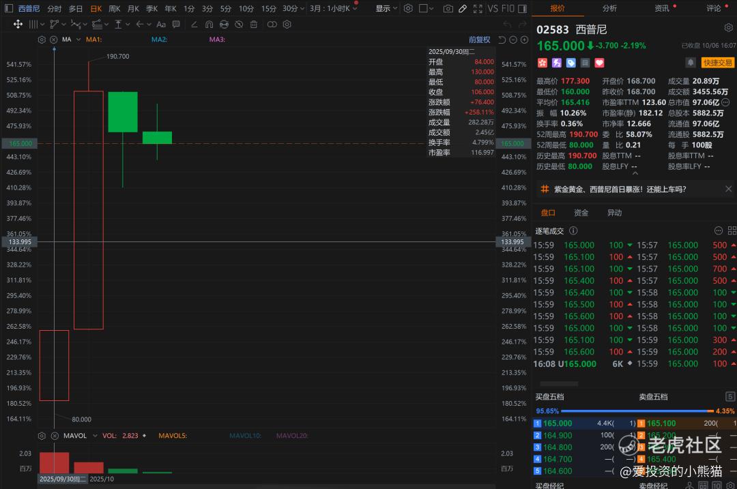This screenshot has height=489, width=737.
Task: Open VS stock comparison
Action: point(493,8)
